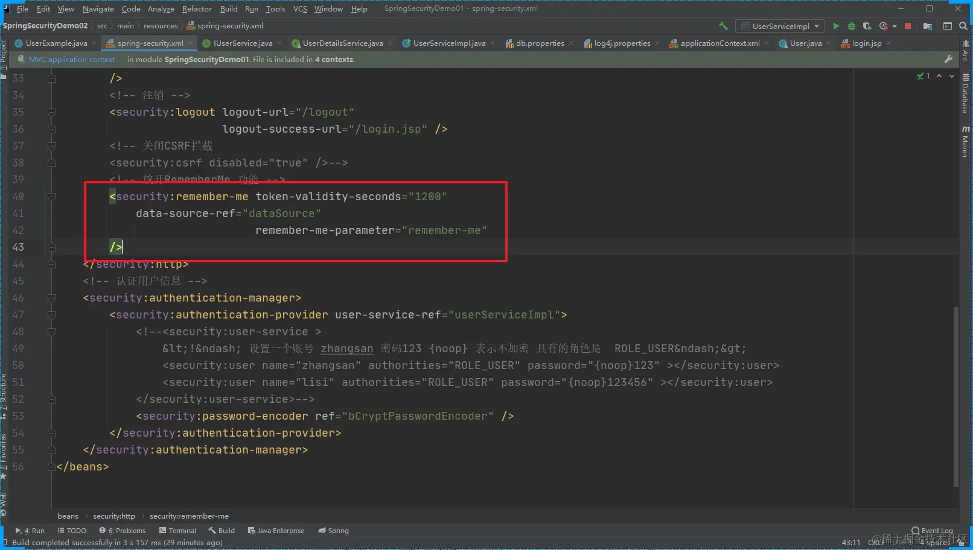Collapse the authentication-provider fold on line 47
Screen dimensions: 973x550
(51, 315)
